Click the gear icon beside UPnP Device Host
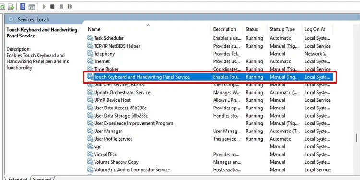 (x=90, y=100)
